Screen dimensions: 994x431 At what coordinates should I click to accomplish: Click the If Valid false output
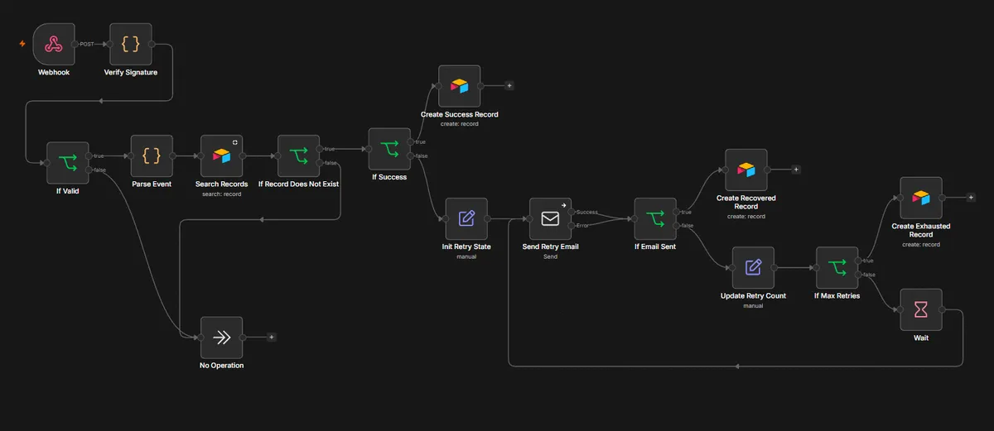(x=89, y=170)
